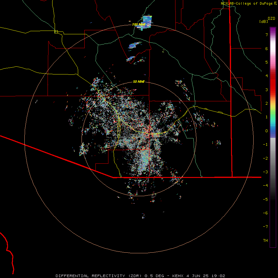Click the -7 dB scale tick label

(x=265, y=227)
